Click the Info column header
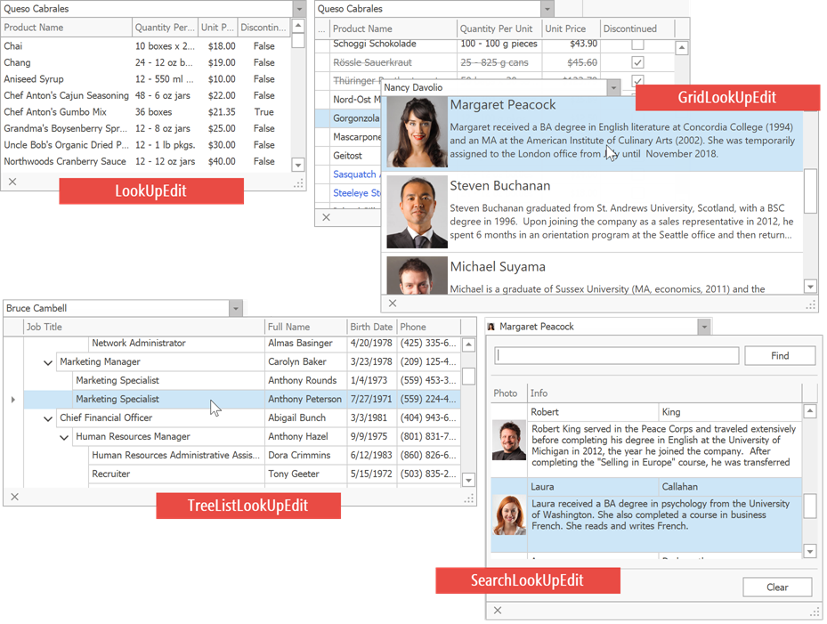 [x=664, y=393]
